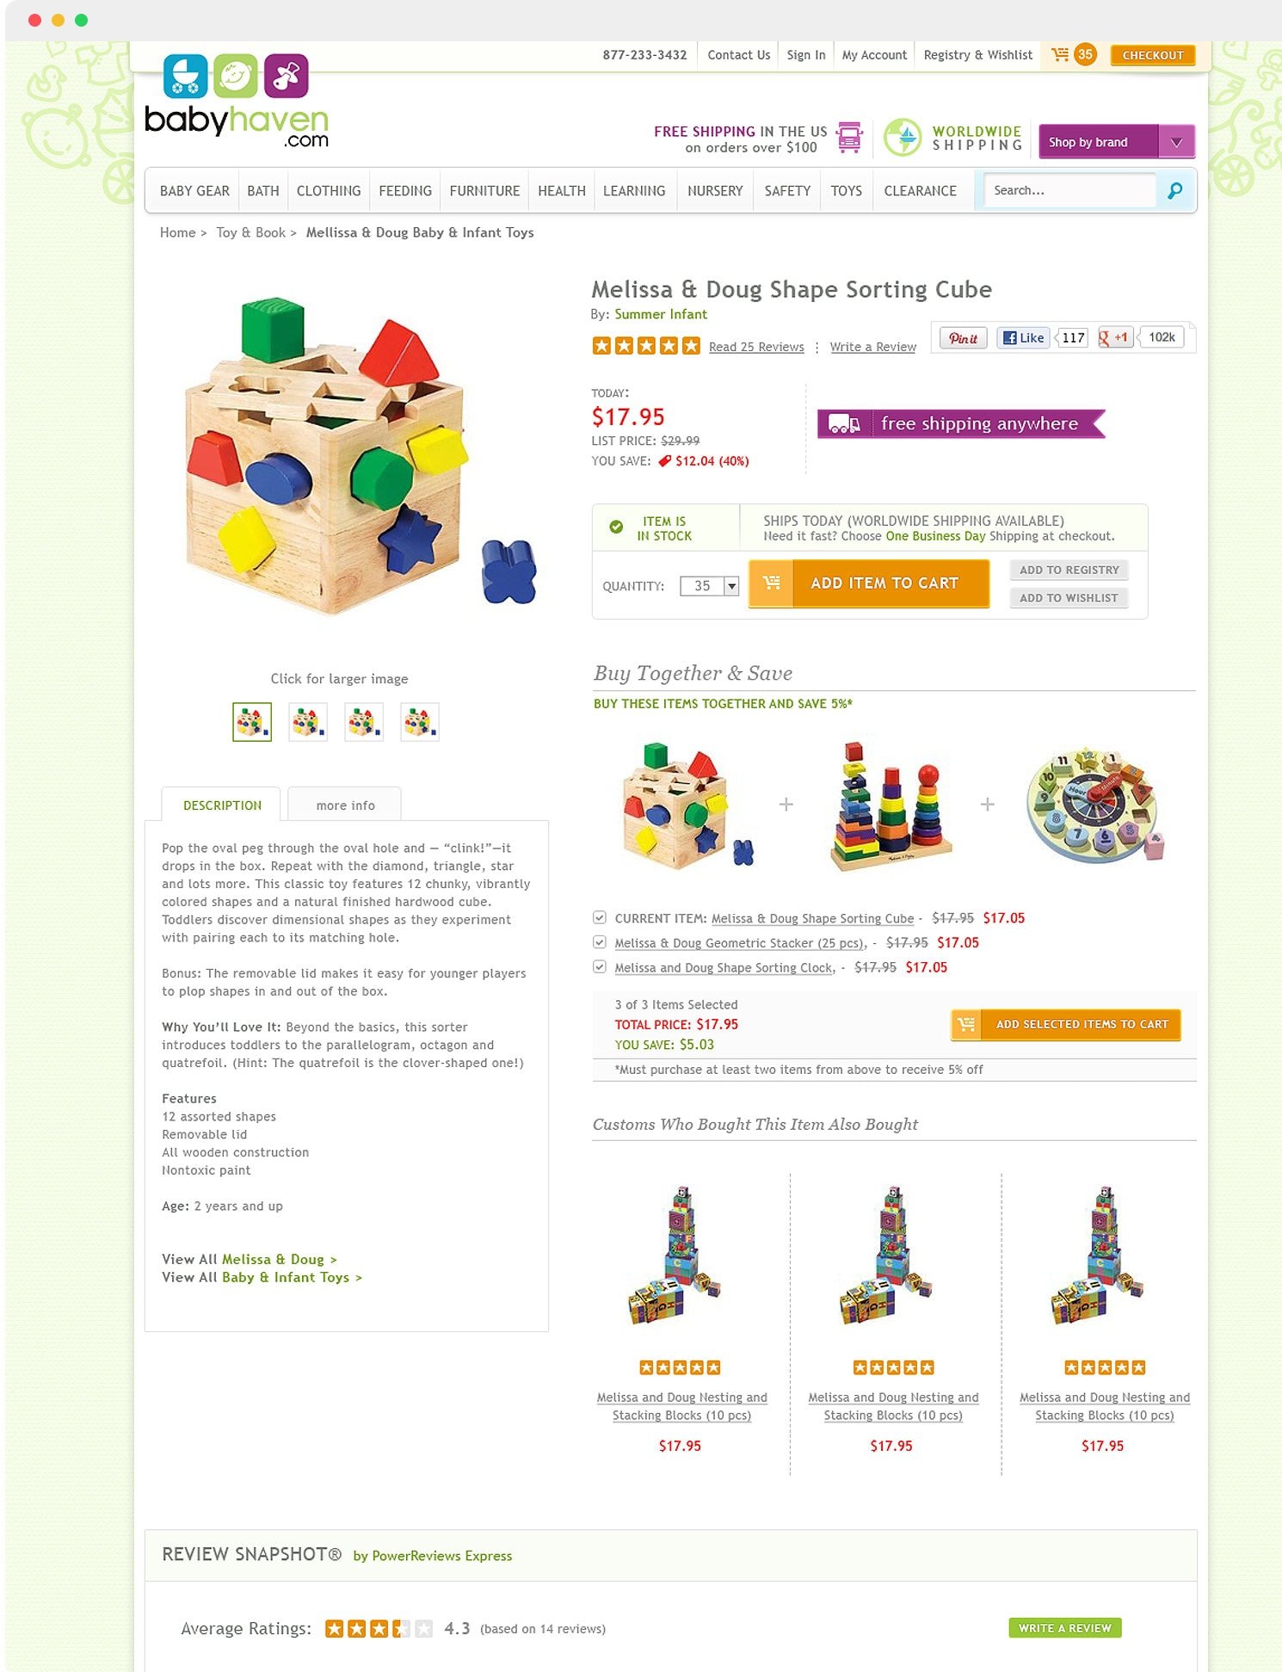Switch to the more info tab

[345, 805]
